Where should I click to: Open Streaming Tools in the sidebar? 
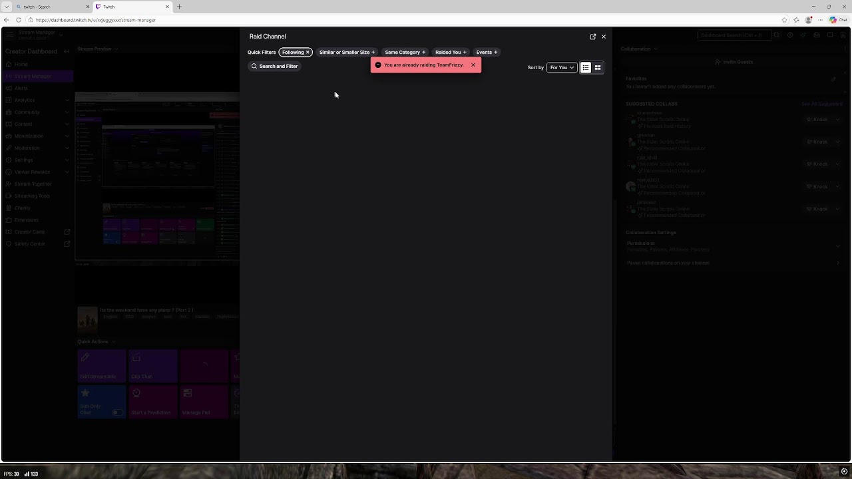click(x=37, y=196)
